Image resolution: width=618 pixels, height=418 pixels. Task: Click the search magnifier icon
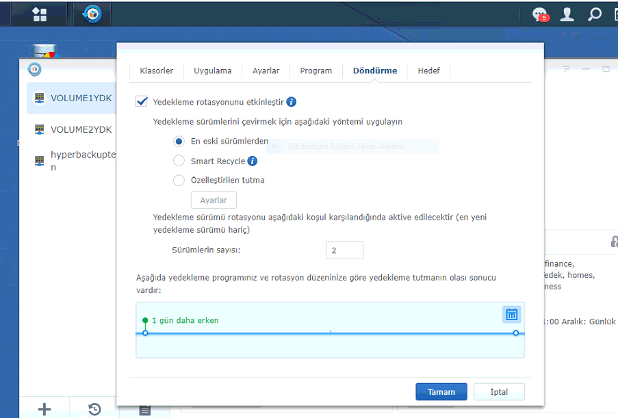click(595, 14)
